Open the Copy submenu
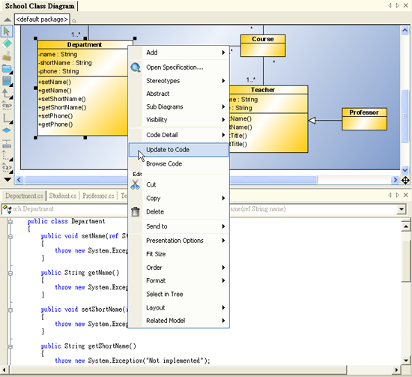Image resolution: width=412 pixels, height=377 pixels. pos(179,198)
